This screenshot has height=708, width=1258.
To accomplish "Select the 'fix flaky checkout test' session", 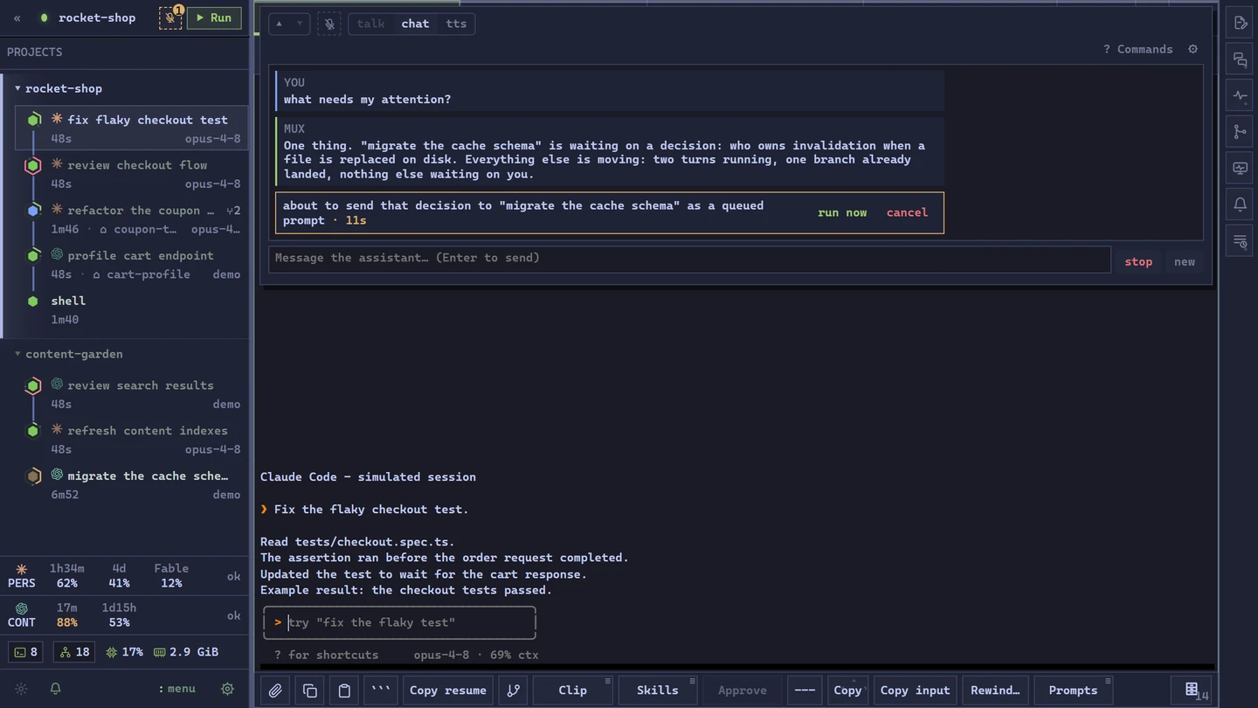I will 131,128.
